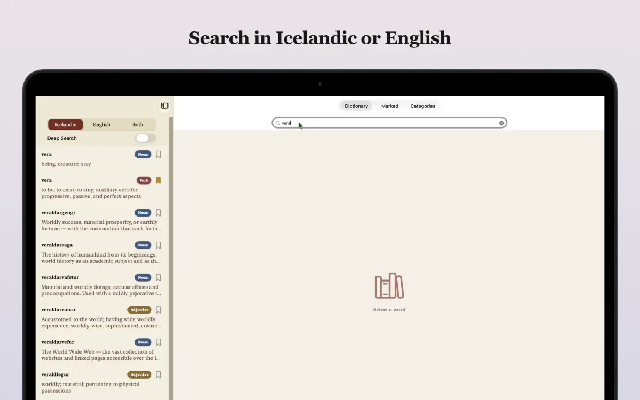Select definition 'being, creature; stay'
Image resolution: width=640 pixels, height=400 pixels.
coord(66,164)
